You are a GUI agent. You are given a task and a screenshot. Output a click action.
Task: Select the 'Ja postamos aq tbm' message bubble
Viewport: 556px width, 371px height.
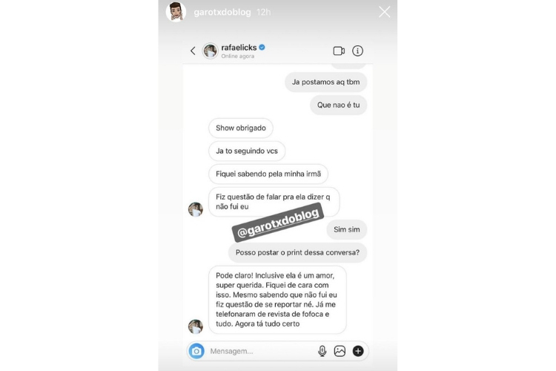326,82
